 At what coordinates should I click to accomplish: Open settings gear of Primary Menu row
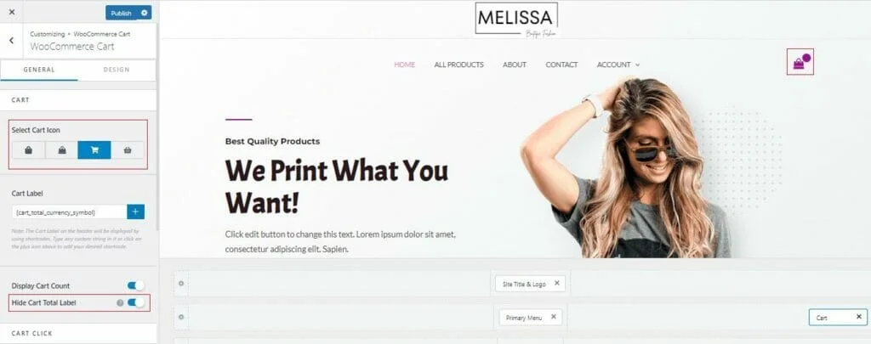coord(180,317)
